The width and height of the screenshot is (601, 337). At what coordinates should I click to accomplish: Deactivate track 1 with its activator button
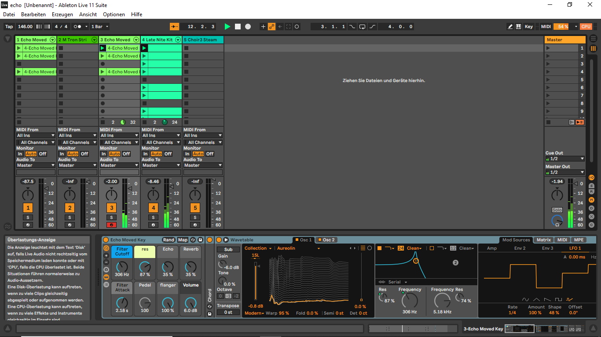(x=28, y=208)
